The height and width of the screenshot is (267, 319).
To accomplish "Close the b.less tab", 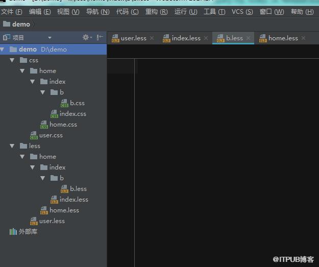I will click(248, 38).
